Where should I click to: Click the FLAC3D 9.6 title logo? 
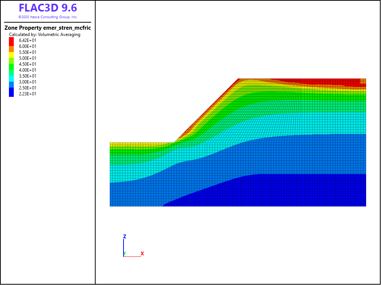48,8
